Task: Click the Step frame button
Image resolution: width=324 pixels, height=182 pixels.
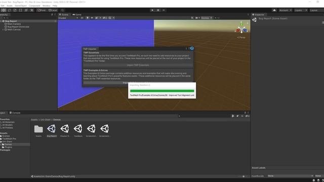Action: click(x=164, y=10)
